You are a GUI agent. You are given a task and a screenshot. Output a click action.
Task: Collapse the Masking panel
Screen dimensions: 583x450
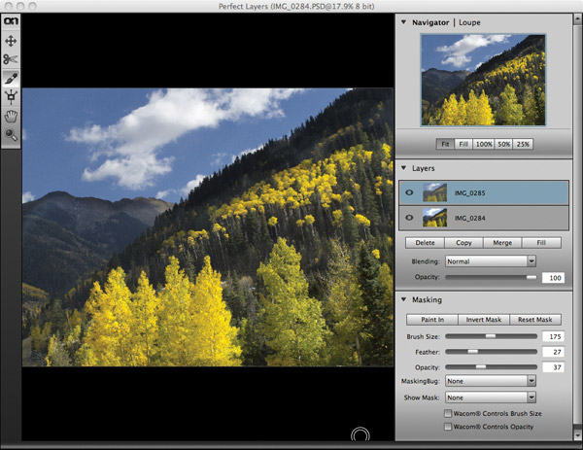404,299
